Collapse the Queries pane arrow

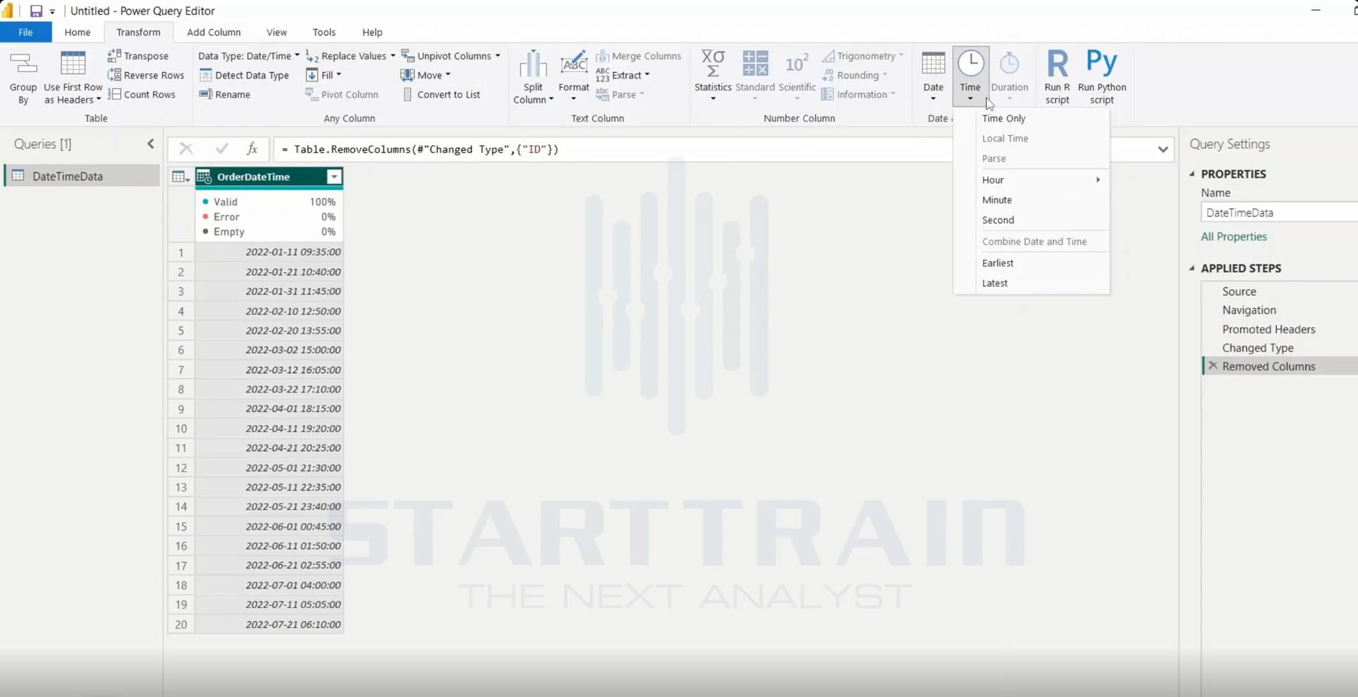tap(151, 144)
